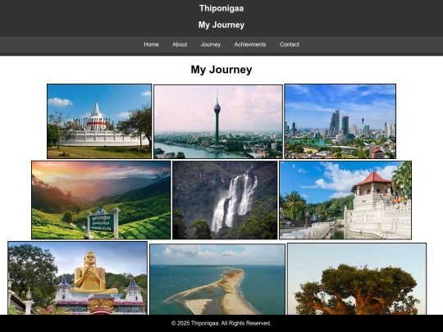Go to the About page

pyautogui.click(x=180, y=44)
